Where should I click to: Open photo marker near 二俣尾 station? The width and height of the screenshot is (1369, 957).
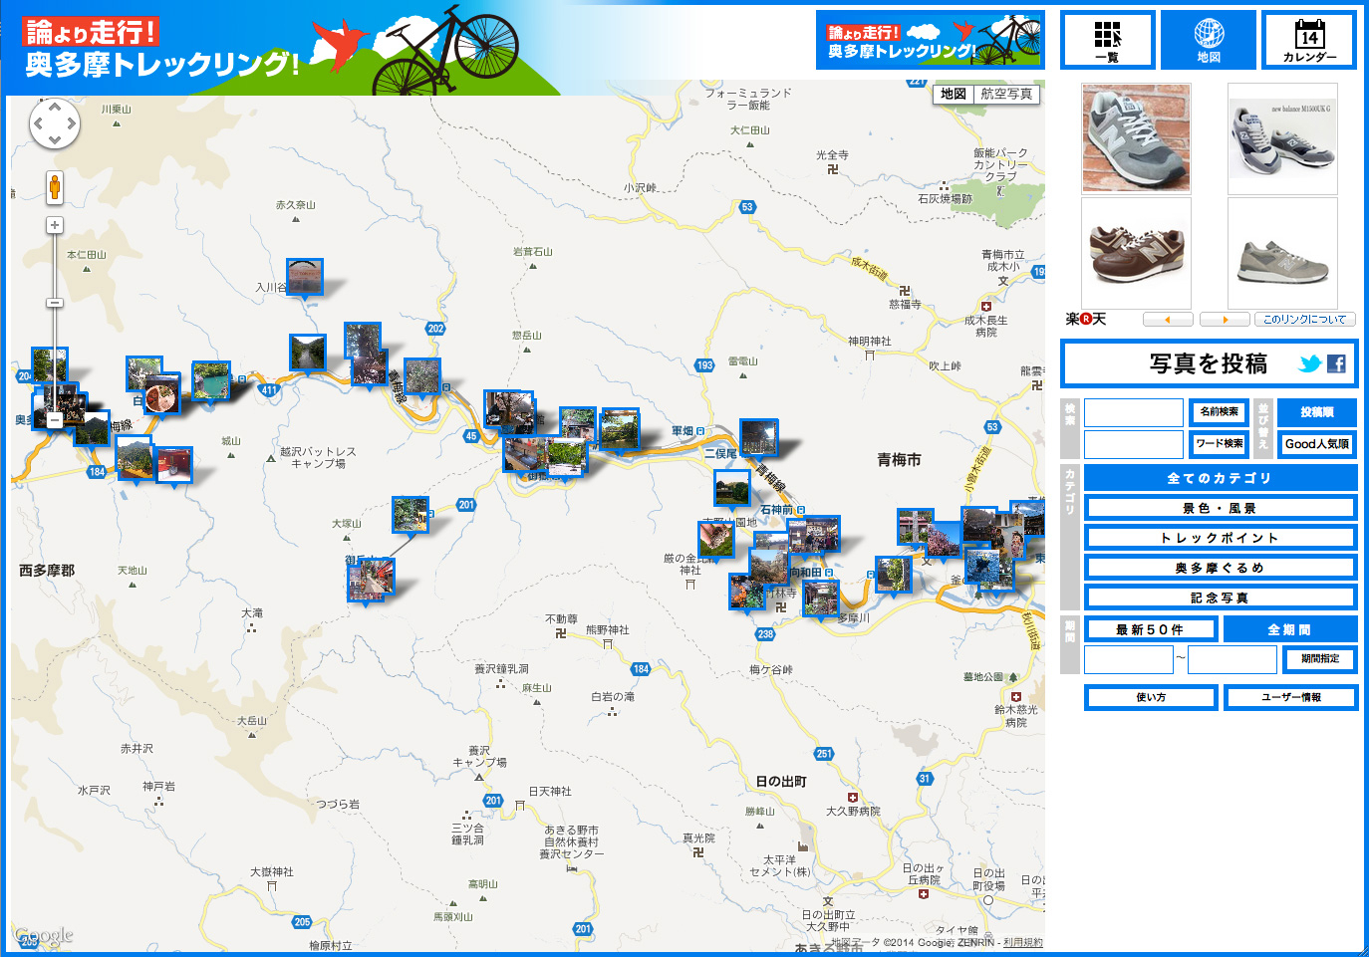click(759, 436)
